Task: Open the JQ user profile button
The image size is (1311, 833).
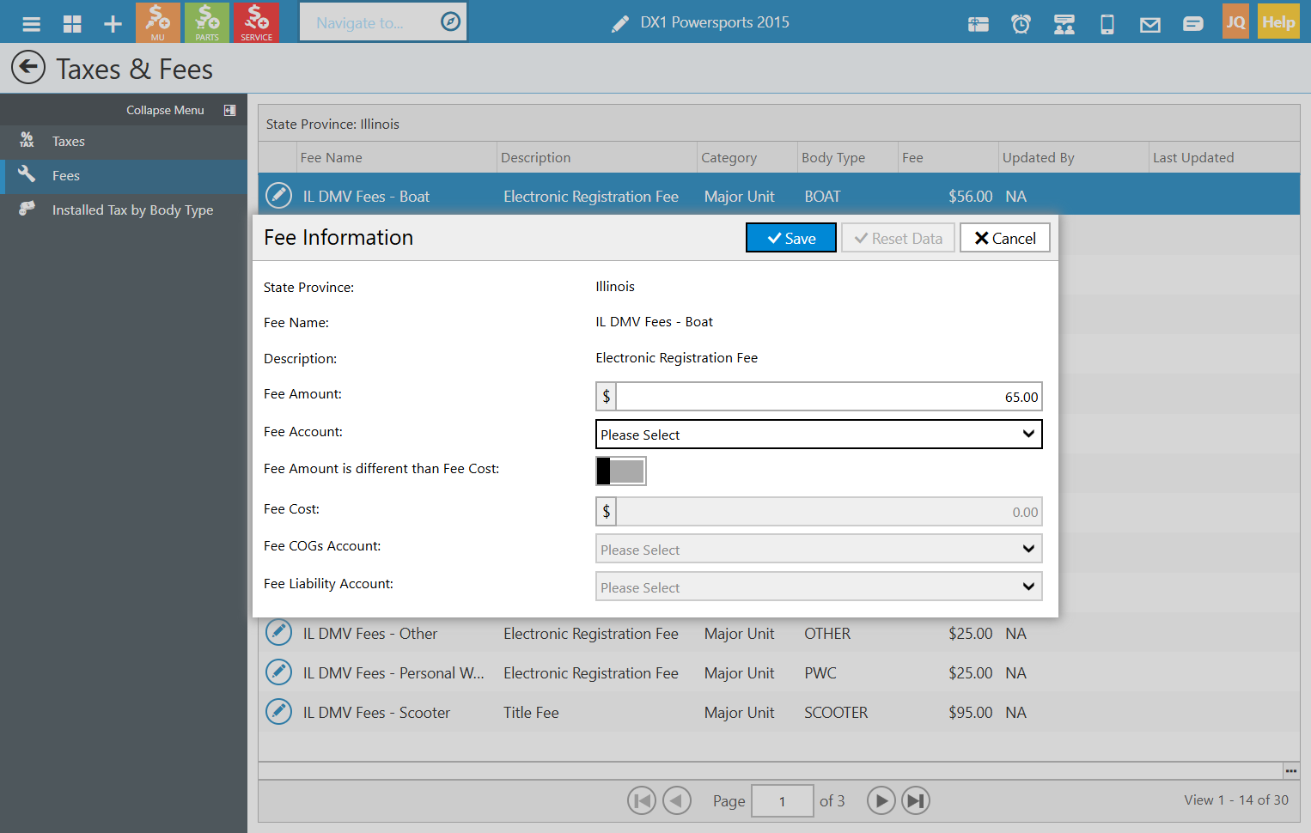Action: [x=1235, y=22]
